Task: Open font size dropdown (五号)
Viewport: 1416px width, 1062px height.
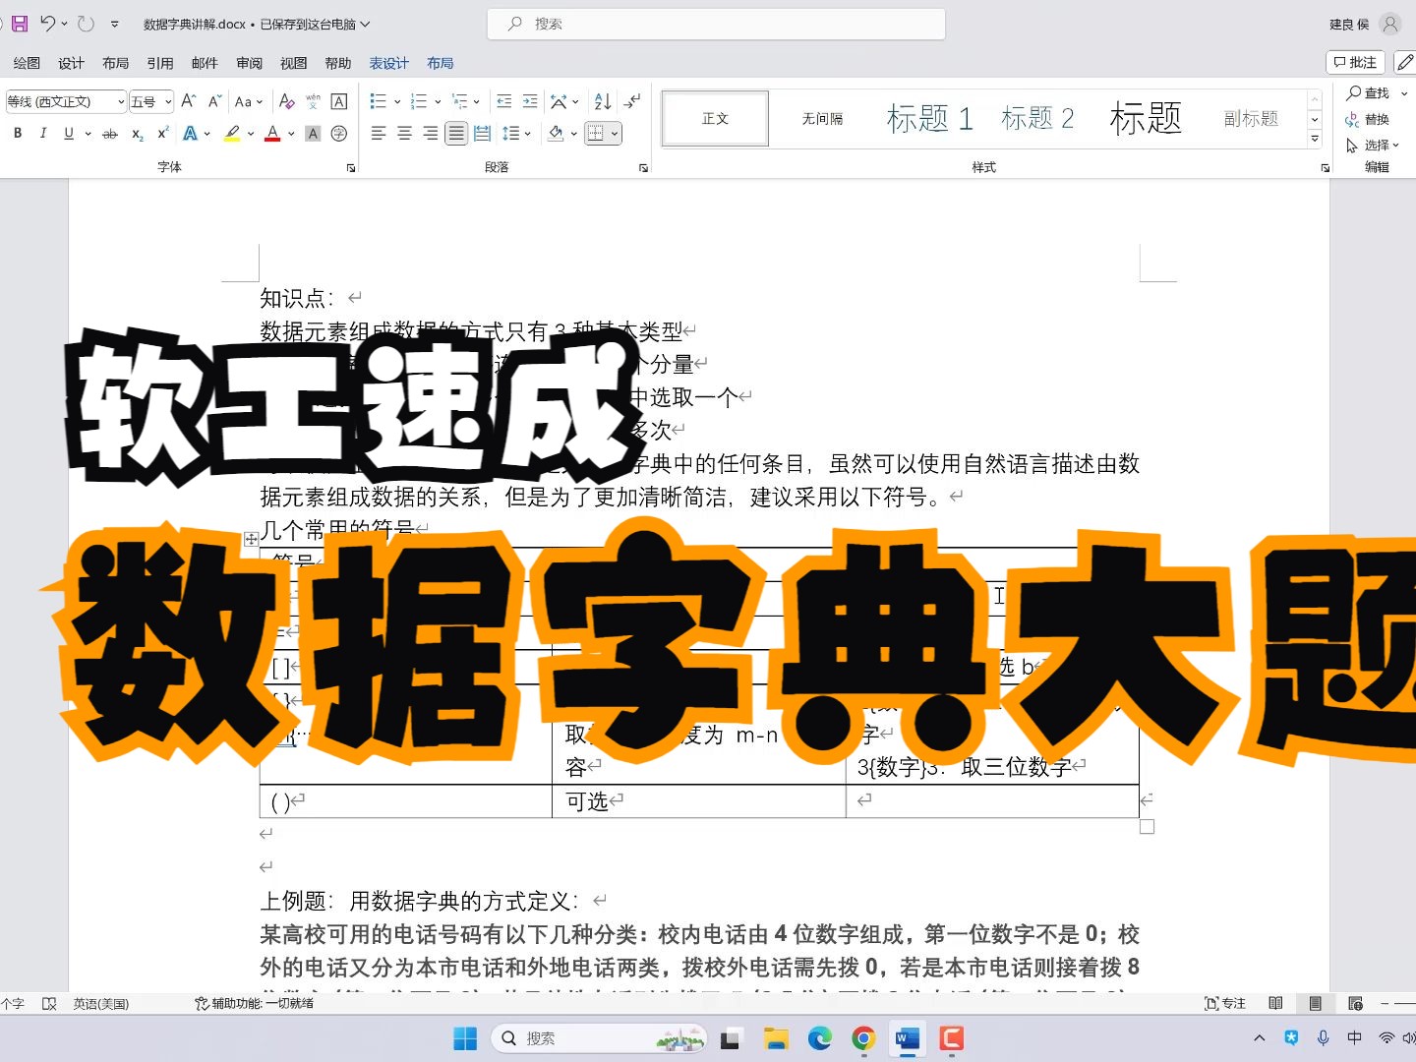Action: click(x=168, y=101)
